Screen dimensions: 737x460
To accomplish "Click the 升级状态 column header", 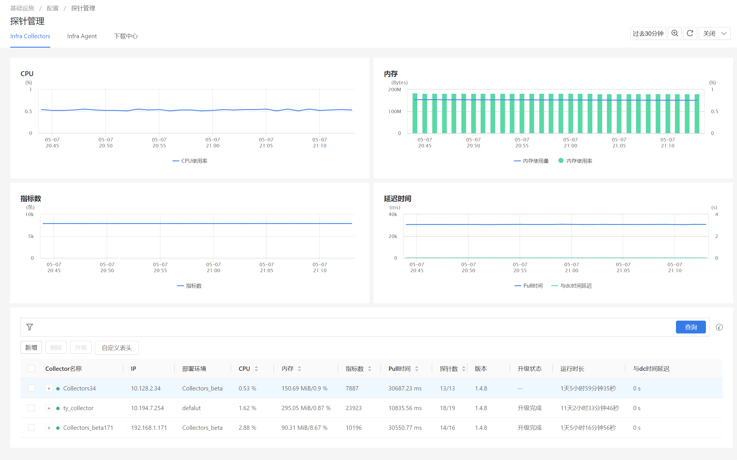I will [529, 369].
